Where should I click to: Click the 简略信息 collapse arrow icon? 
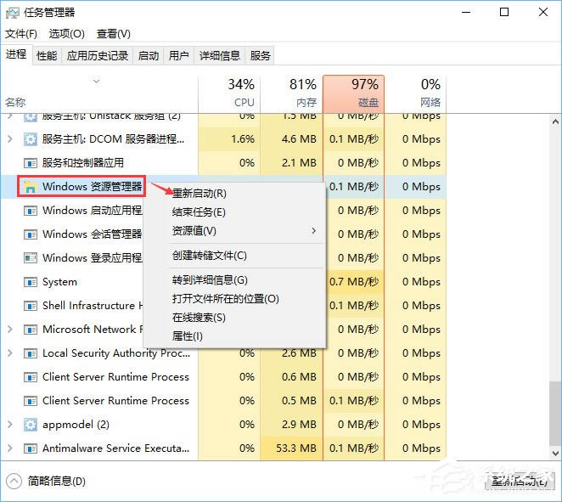(14, 482)
